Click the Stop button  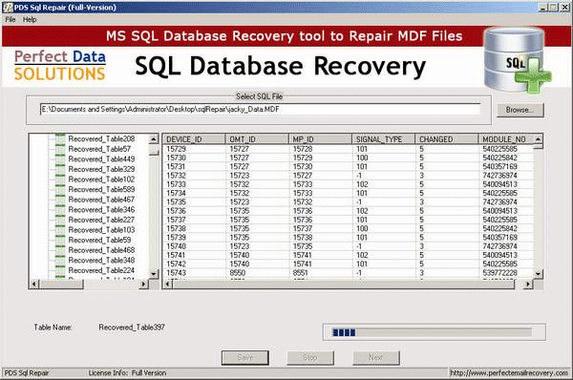(x=310, y=357)
